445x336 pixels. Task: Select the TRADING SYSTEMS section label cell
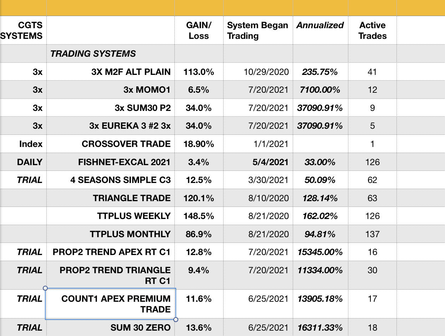pyautogui.click(x=93, y=54)
